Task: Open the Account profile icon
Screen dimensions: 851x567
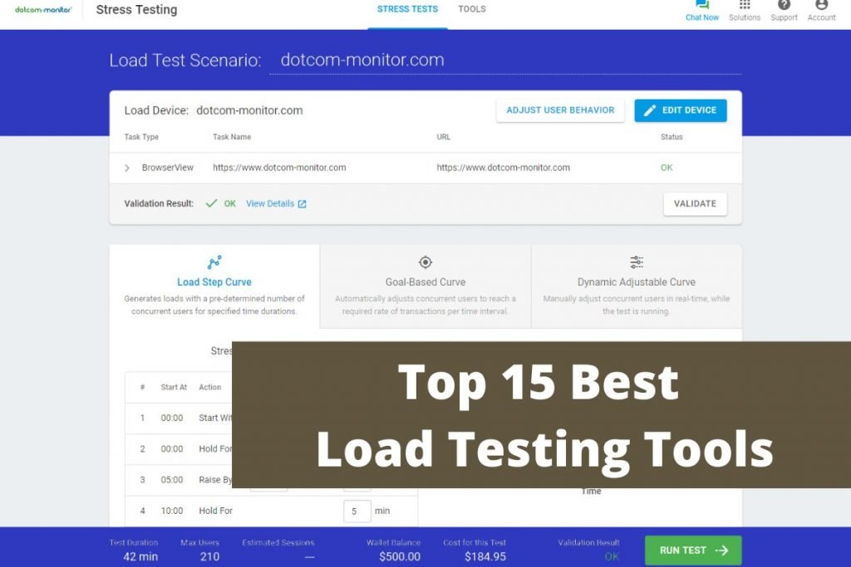Action: (x=821, y=5)
